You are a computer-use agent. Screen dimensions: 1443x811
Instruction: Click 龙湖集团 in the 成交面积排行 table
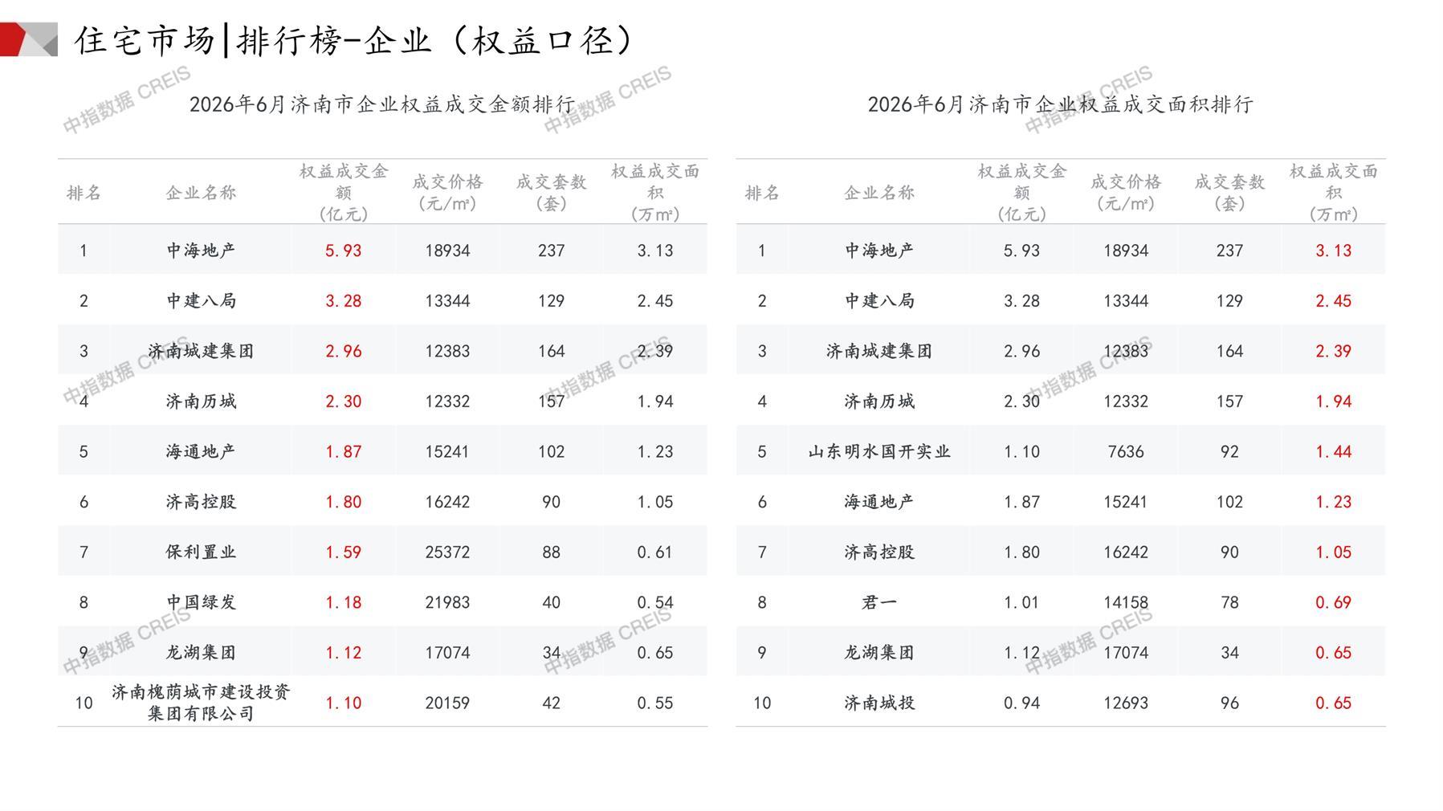[879, 653]
